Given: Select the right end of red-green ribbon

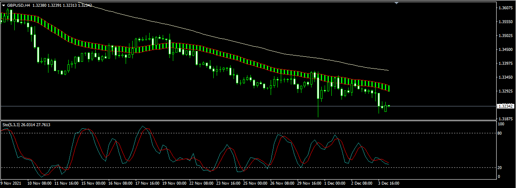Looking at the screenshot, I should tap(388, 88).
